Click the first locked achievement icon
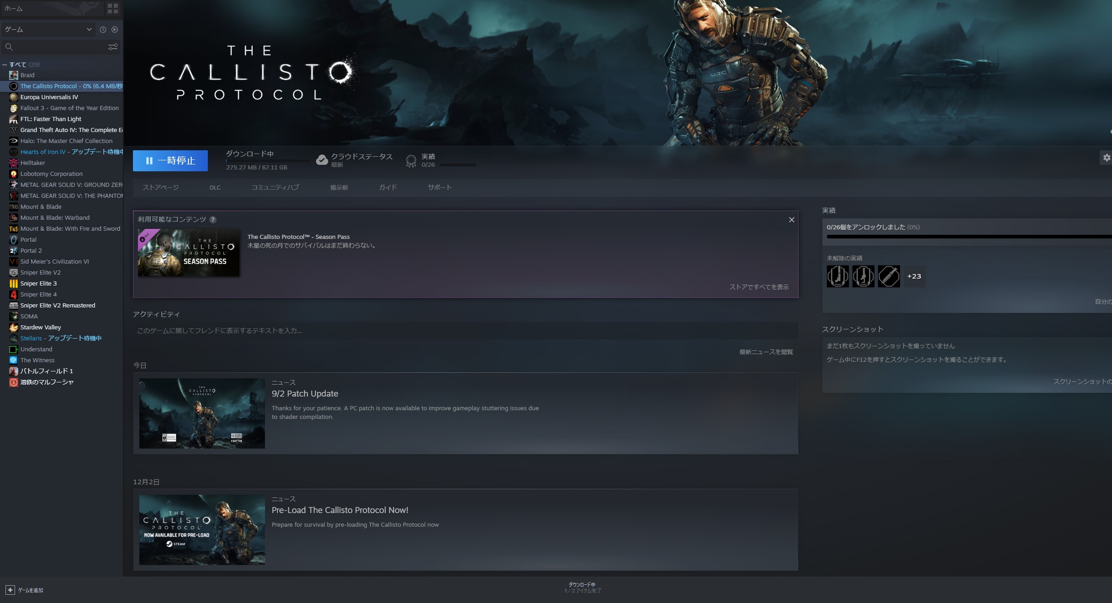This screenshot has width=1112, height=603. pos(837,276)
